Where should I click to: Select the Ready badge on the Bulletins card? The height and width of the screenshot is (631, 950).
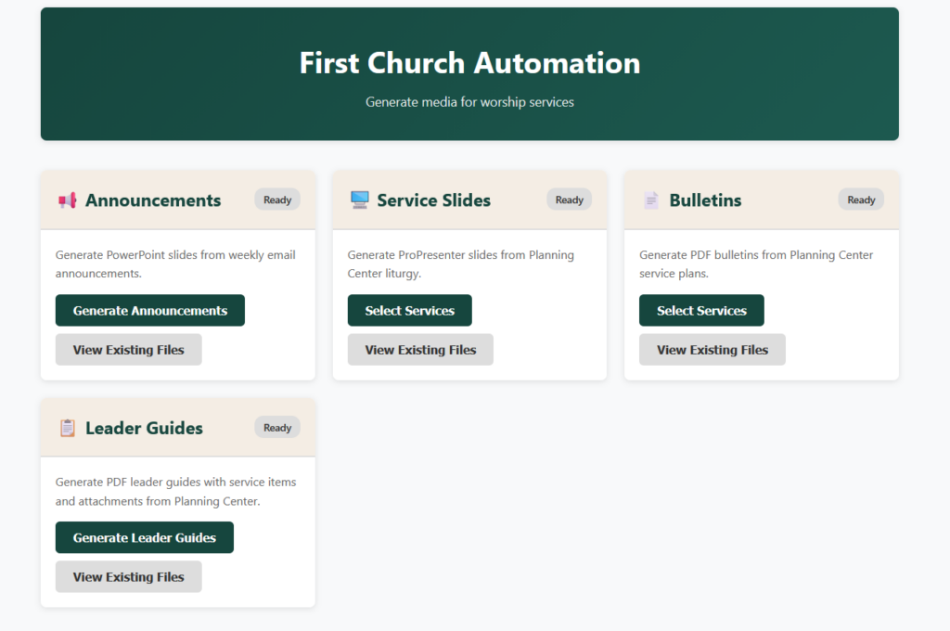point(861,200)
